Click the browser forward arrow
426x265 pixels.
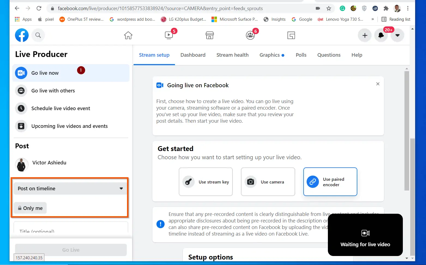point(28,8)
